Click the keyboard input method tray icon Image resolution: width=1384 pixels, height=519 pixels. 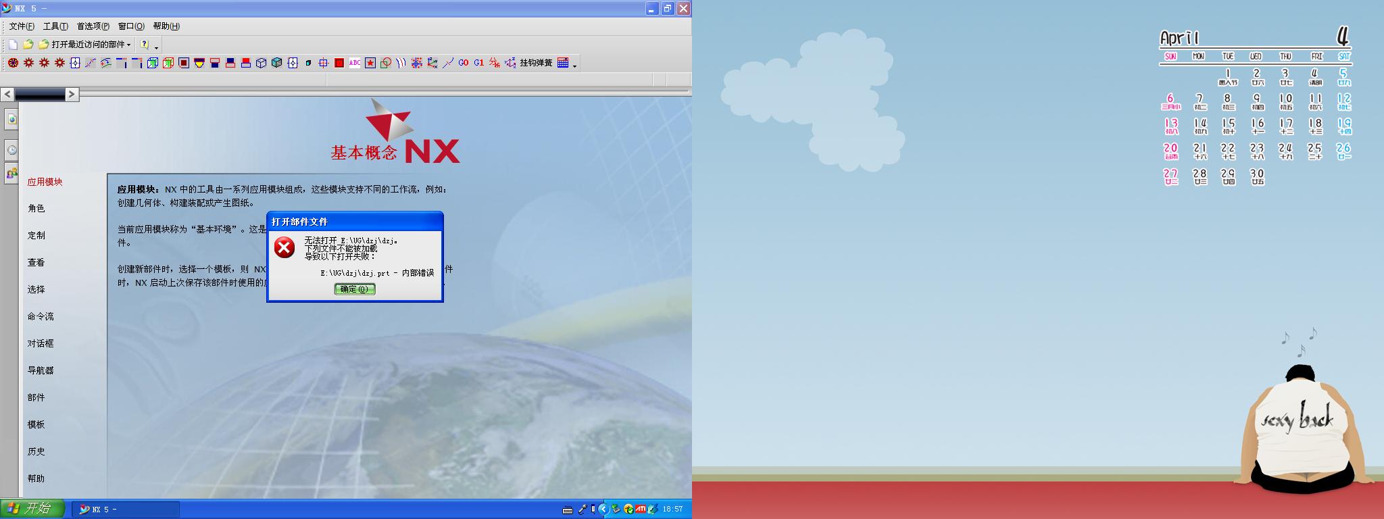point(568,510)
